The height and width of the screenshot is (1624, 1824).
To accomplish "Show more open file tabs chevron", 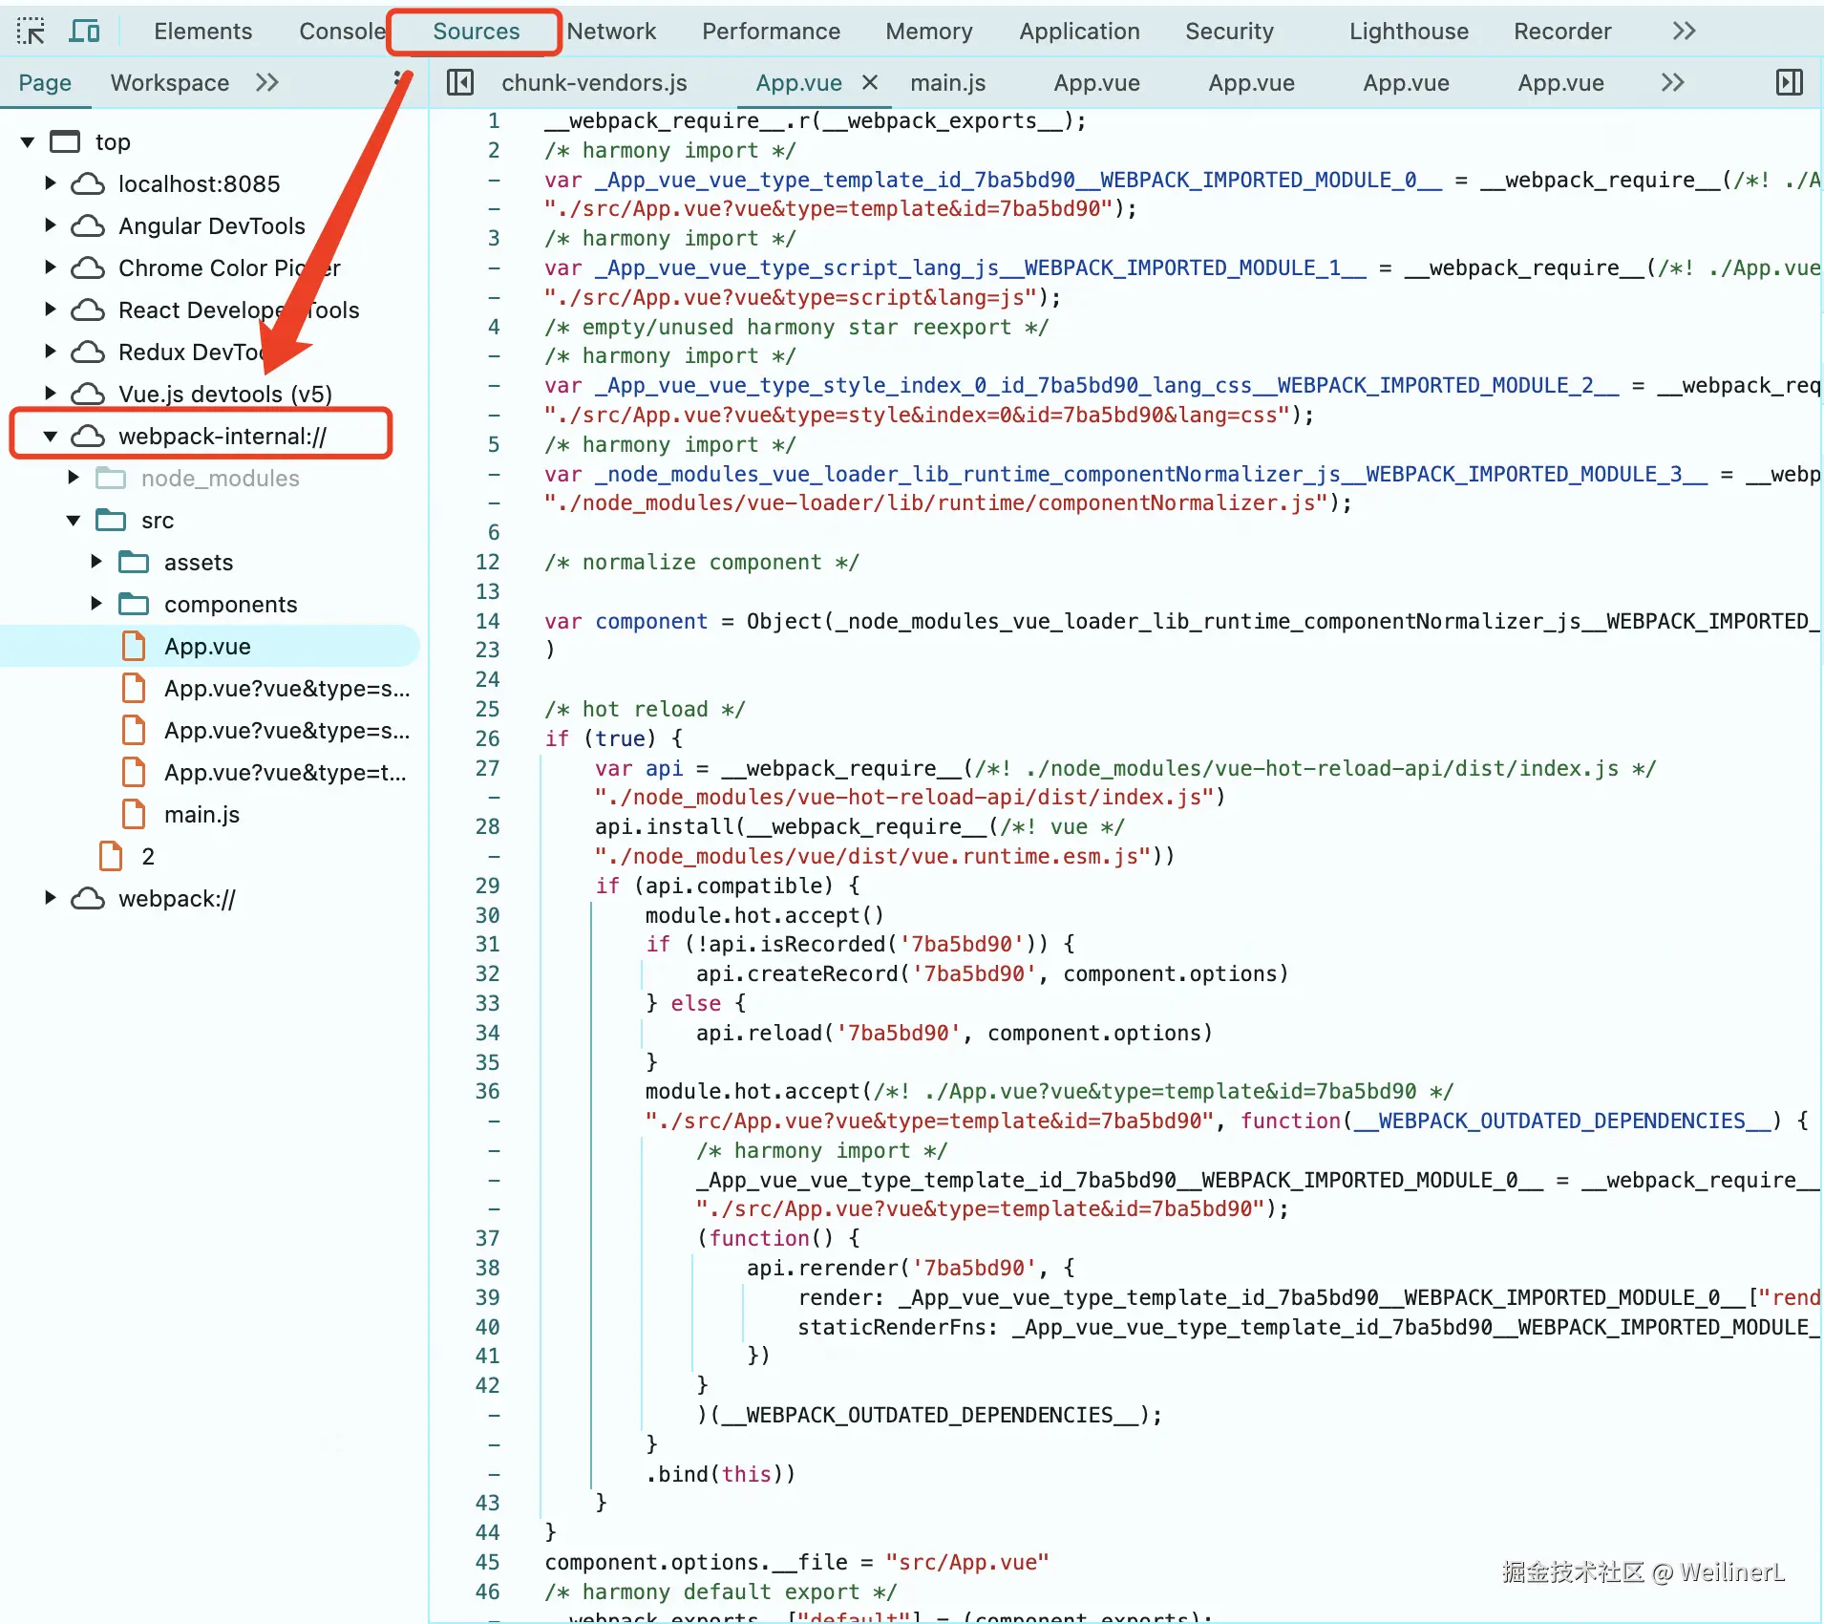I will pyautogui.click(x=1672, y=83).
